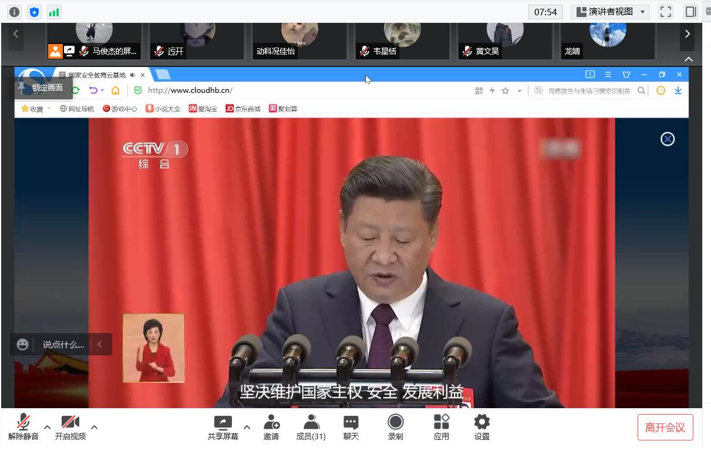Check the green network signal icon
The width and height of the screenshot is (711, 454).
point(54,12)
